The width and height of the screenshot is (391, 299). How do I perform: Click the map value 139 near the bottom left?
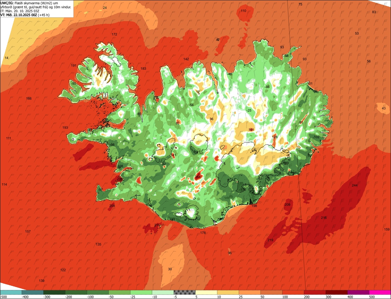tap(42, 281)
